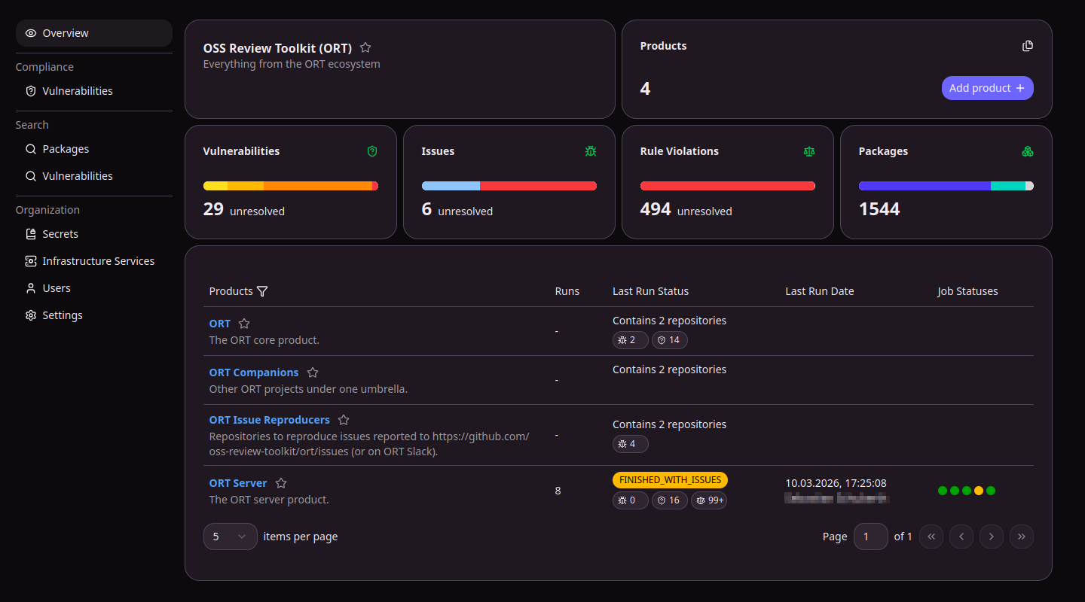Open Infrastructure Services in sidebar
Screen dimensions: 1085x602
point(94,261)
